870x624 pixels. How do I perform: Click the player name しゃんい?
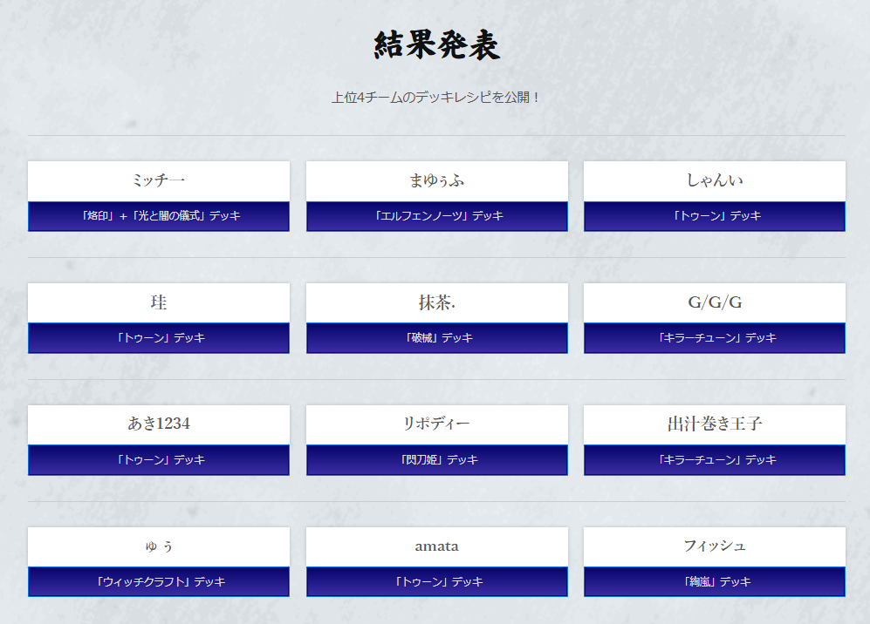tap(715, 180)
